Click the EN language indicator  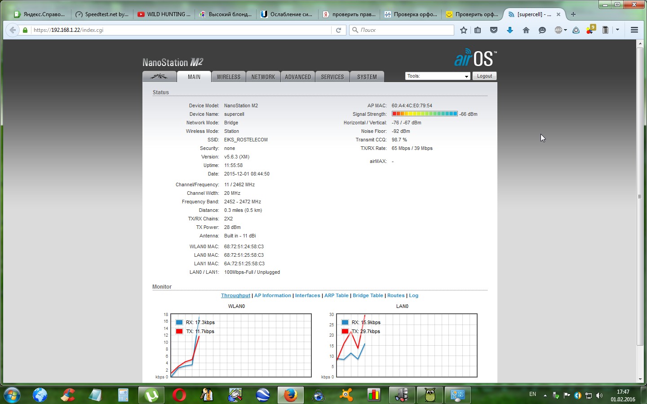click(x=533, y=394)
